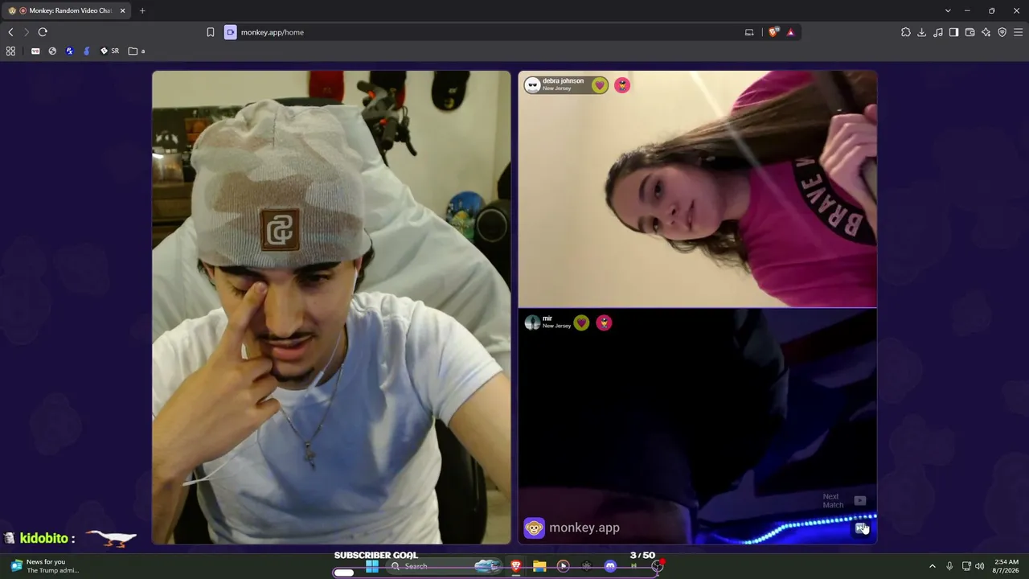Screen dimensions: 1029x579
Task: Show hidden system tray icons
Action: point(932,566)
